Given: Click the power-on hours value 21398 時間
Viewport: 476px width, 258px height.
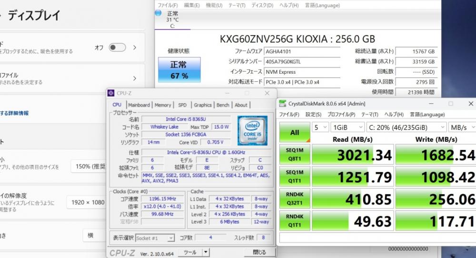Looking at the screenshot, I should tap(416, 92).
